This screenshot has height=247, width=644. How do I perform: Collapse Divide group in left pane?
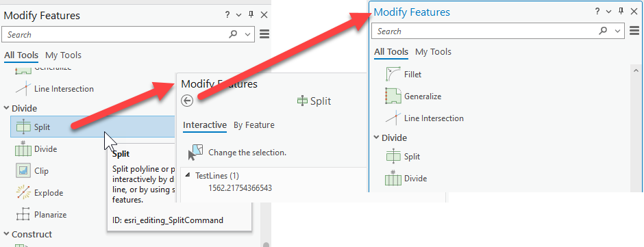(7, 108)
